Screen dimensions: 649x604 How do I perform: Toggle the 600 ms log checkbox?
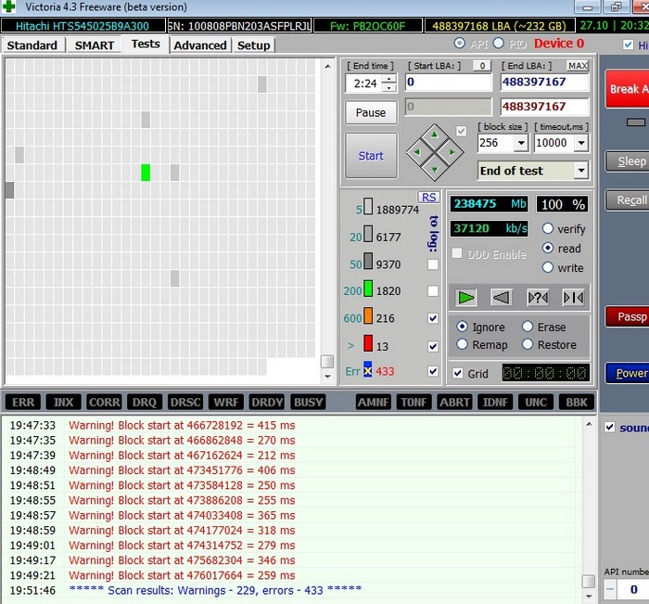(x=433, y=318)
